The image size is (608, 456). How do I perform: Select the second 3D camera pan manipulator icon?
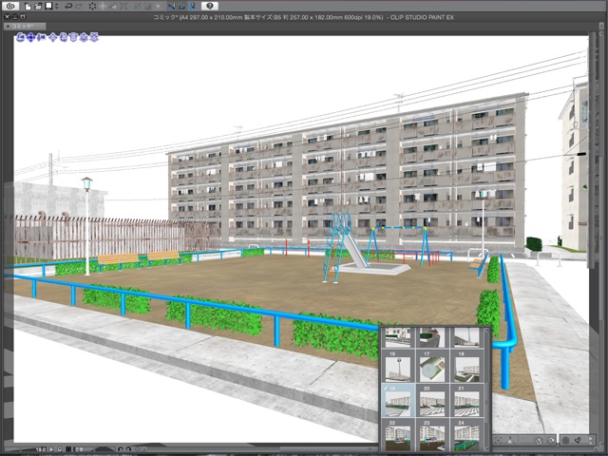point(30,38)
